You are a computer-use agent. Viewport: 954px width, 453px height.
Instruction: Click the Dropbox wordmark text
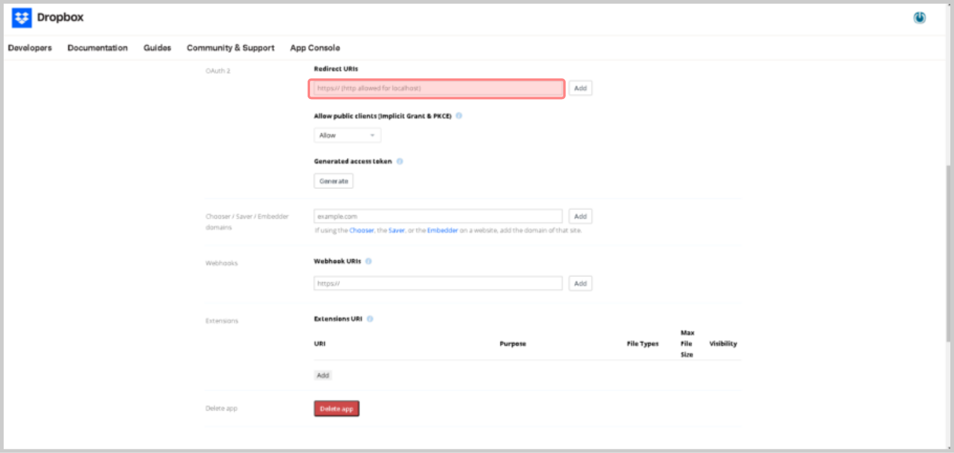click(60, 18)
